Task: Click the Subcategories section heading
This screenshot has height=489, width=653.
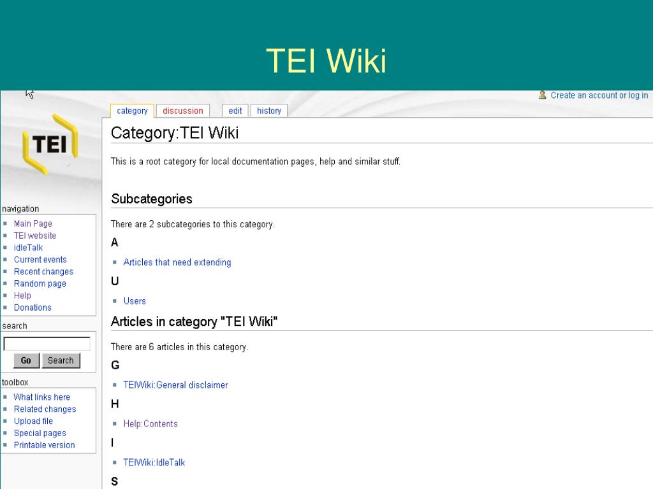Action: pyautogui.click(x=152, y=199)
